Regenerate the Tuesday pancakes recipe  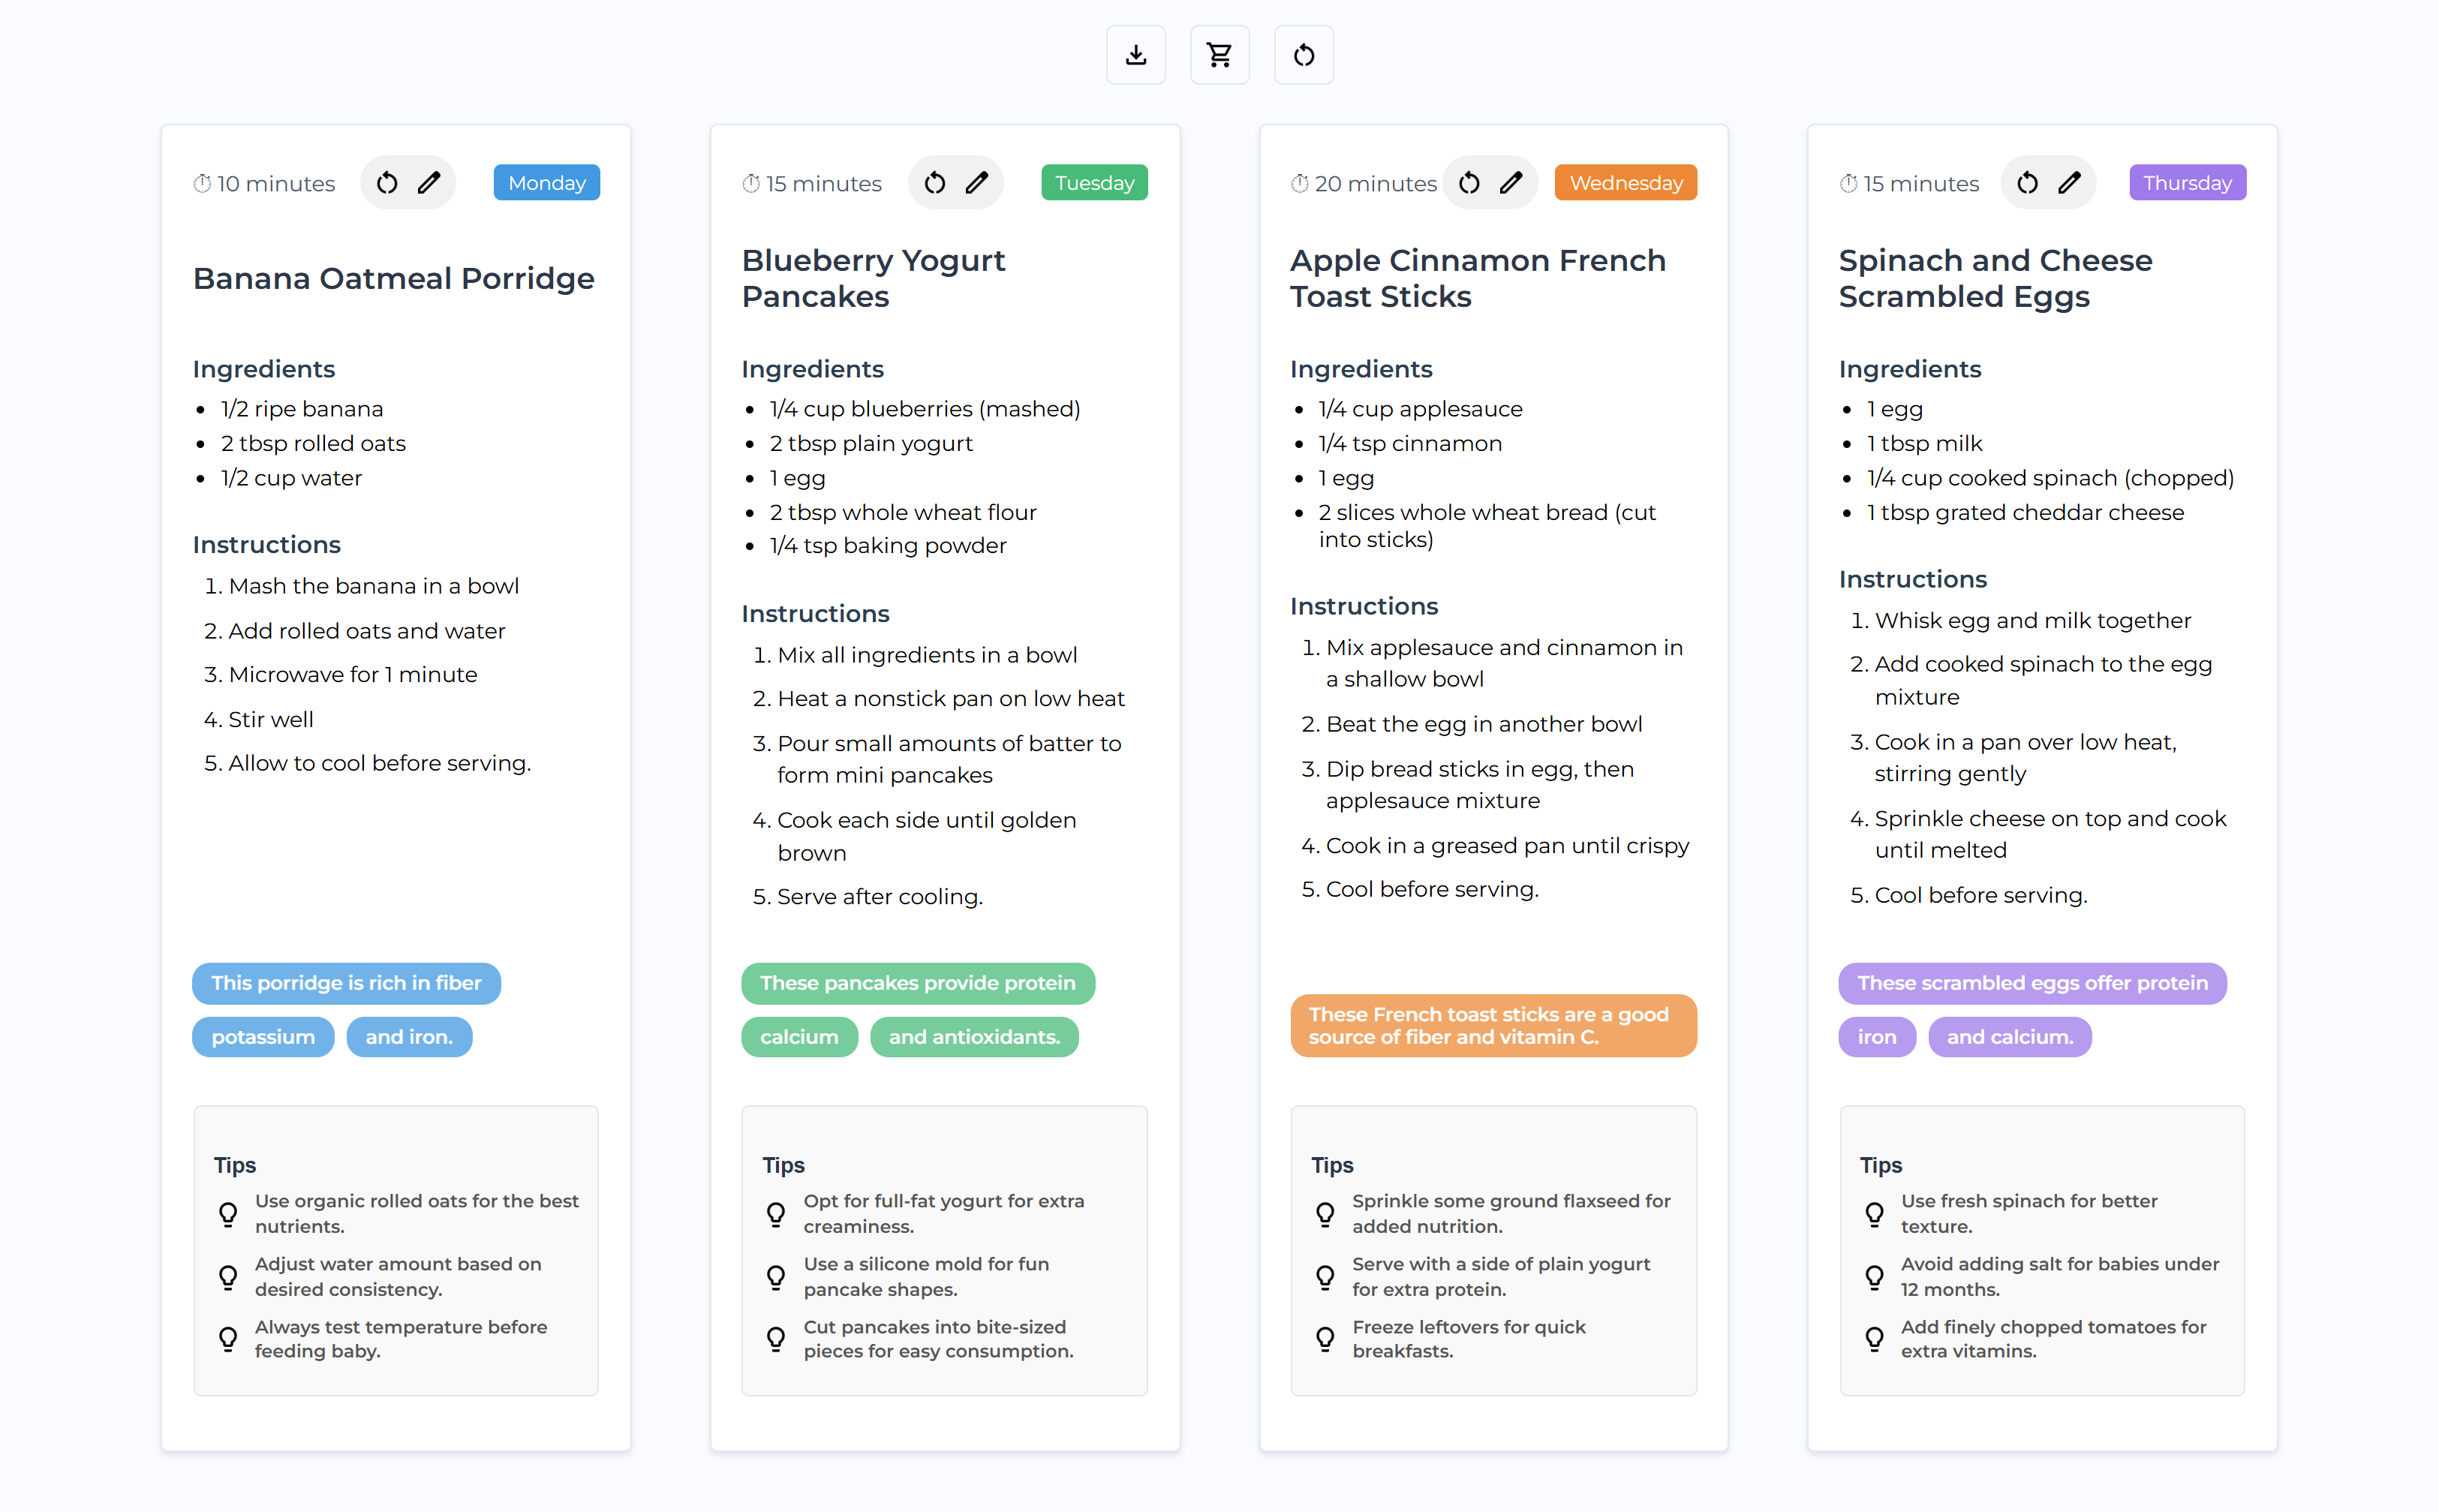[x=935, y=183]
